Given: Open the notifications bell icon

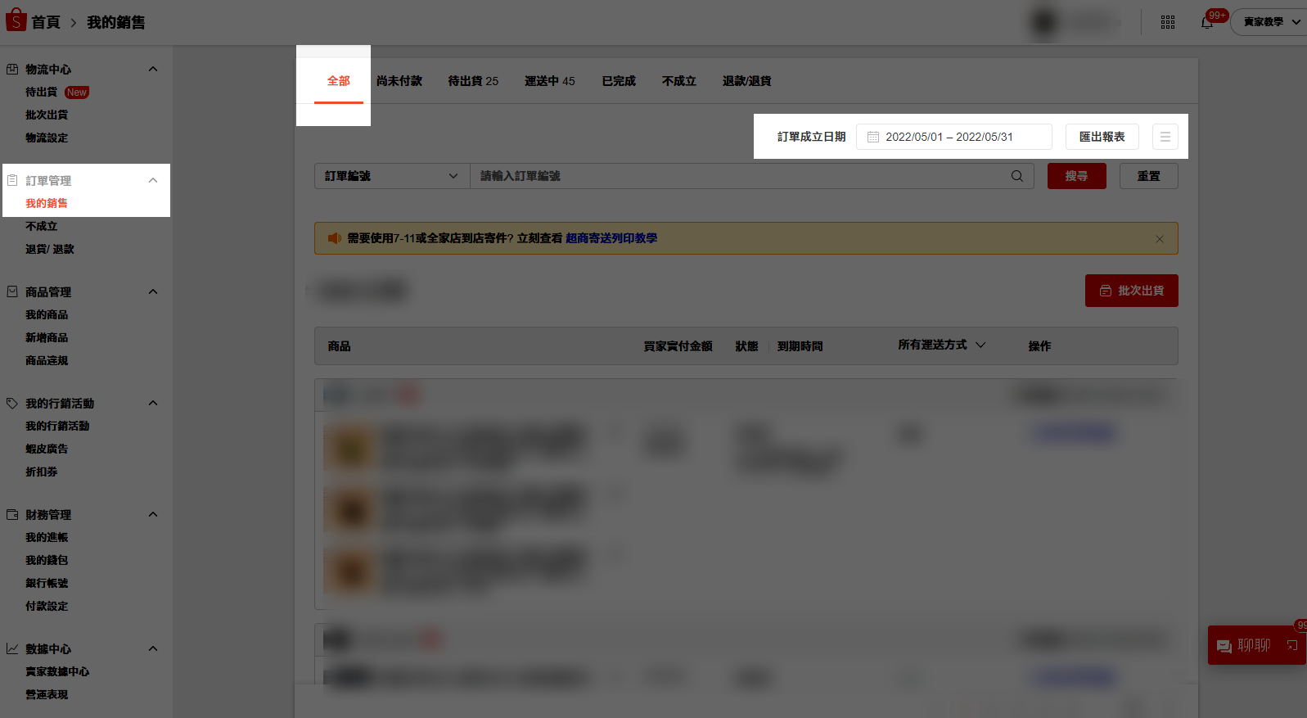Looking at the screenshot, I should pos(1207,22).
